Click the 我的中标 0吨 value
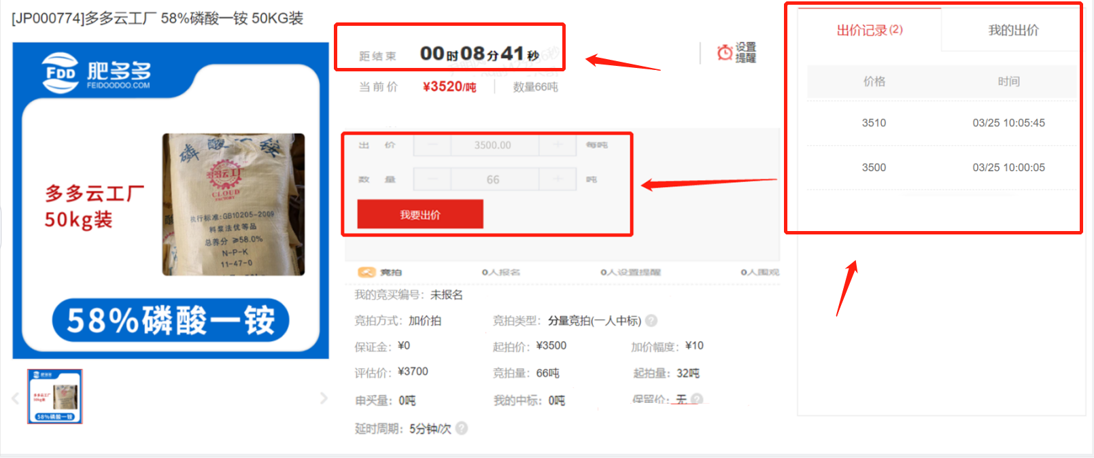The image size is (1094, 458). 557,400
